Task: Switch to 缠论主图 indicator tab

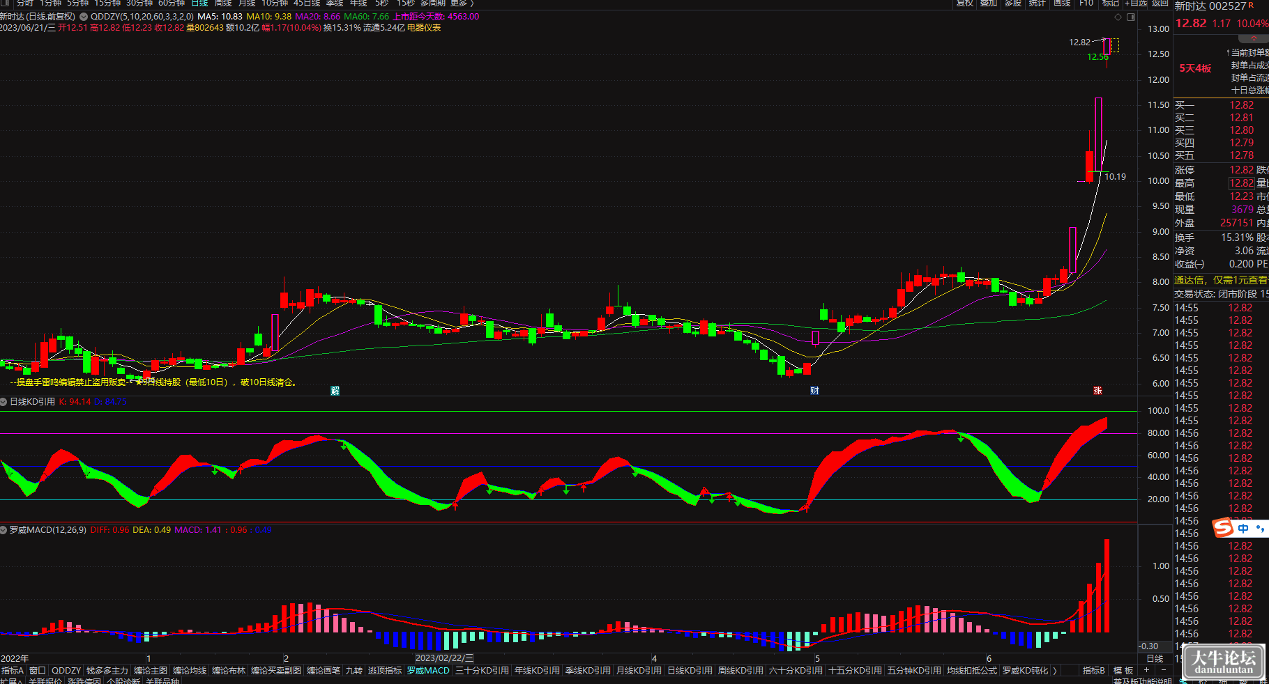Action: (151, 671)
